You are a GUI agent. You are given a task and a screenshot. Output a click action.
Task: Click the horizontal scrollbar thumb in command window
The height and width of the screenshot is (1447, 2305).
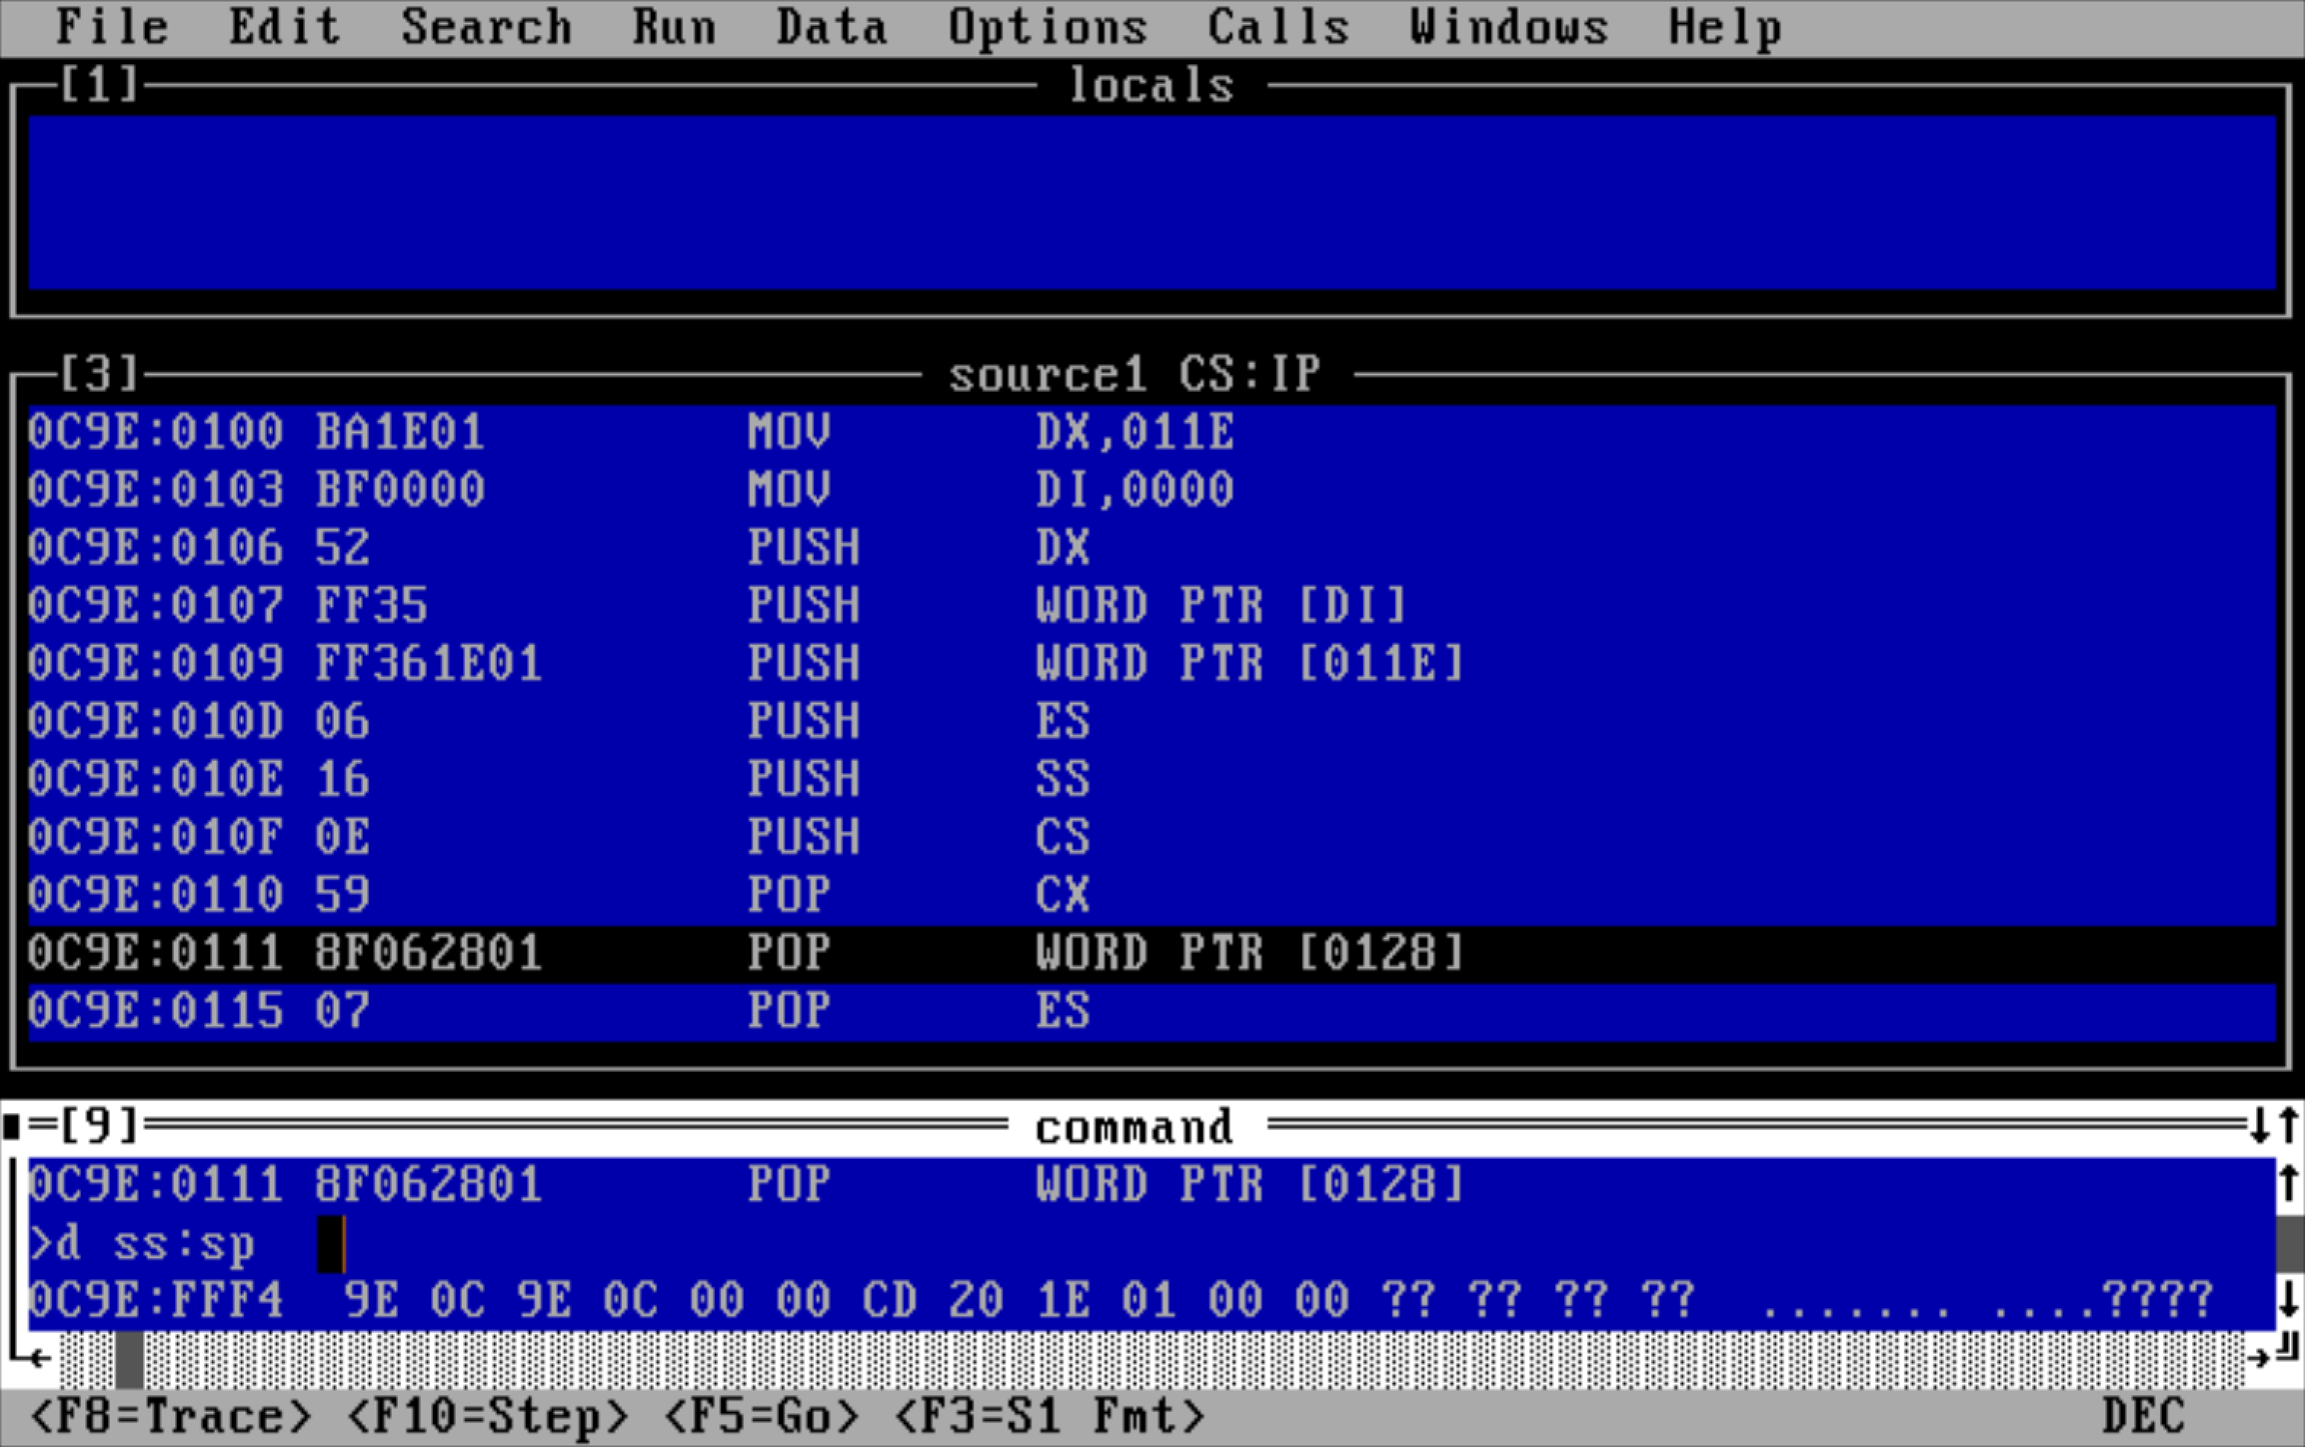click(x=129, y=1359)
